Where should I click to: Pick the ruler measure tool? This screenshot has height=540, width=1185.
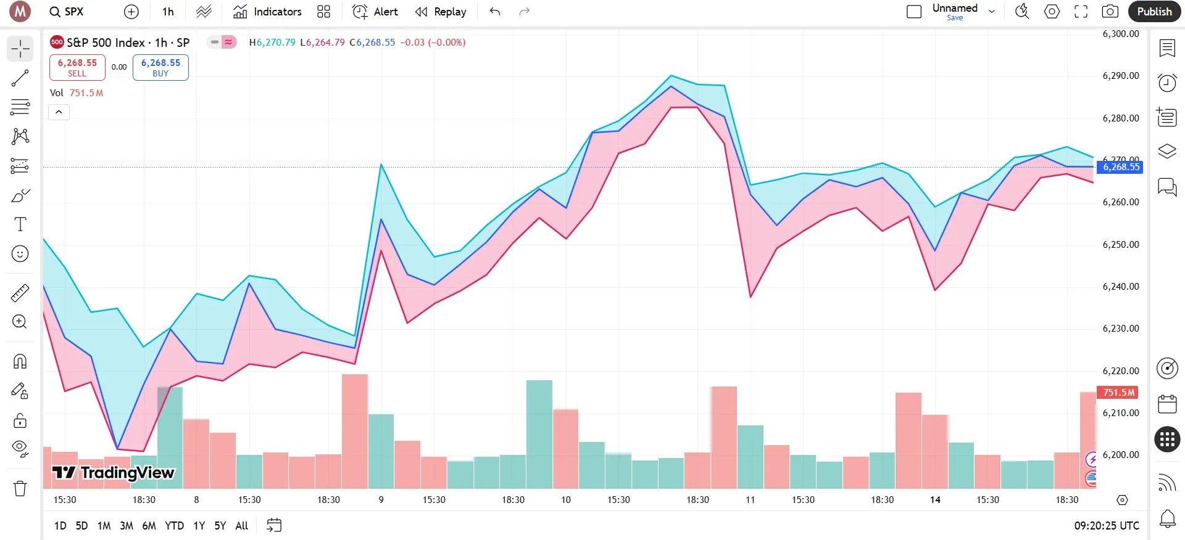tap(20, 293)
